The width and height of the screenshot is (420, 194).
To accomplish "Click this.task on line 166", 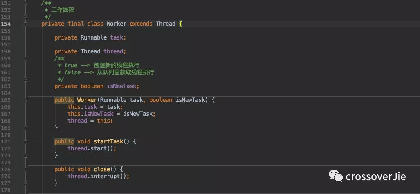I will pos(82,107).
